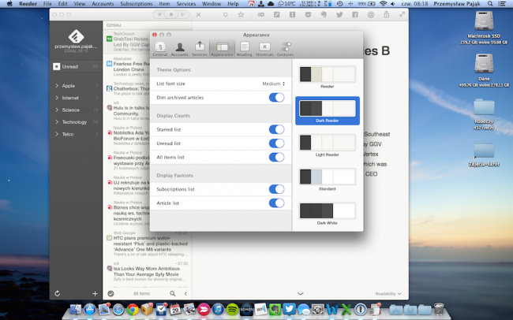This screenshot has width=513, height=320.
Task: Search articles with magnifier icon
Action: [x=172, y=293]
